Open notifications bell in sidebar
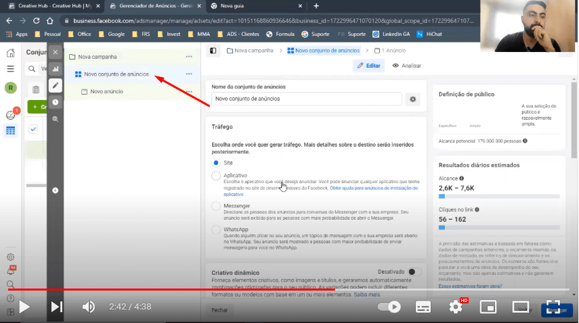The width and height of the screenshot is (579, 323). coord(10,272)
